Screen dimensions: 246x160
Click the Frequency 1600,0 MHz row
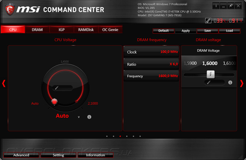pos(151,76)
